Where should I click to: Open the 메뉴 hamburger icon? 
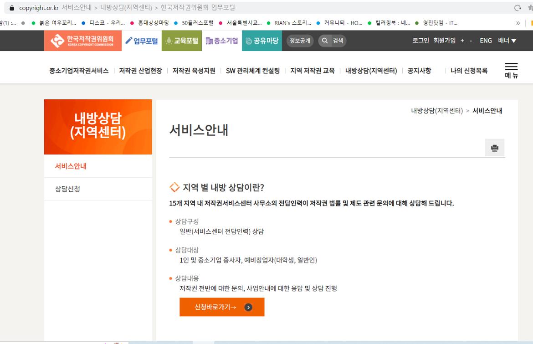511,67
